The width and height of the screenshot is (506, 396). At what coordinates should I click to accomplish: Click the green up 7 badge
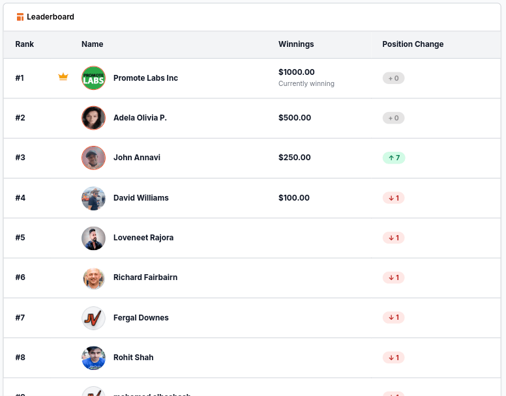pyautogui.click(x=394, y=158)
